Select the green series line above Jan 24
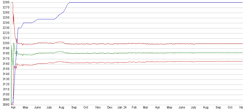 [x=121, y=53]
